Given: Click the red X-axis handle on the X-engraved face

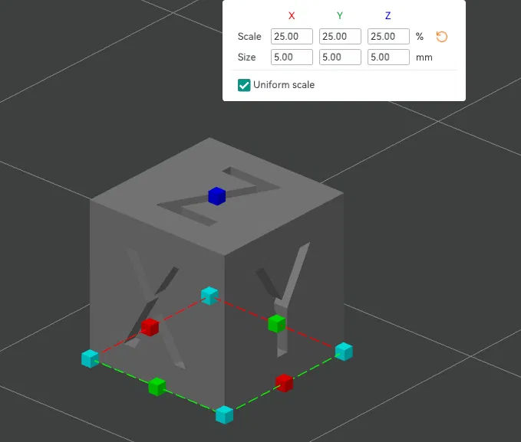Looking at the screenshot, I should coord(150,327).
